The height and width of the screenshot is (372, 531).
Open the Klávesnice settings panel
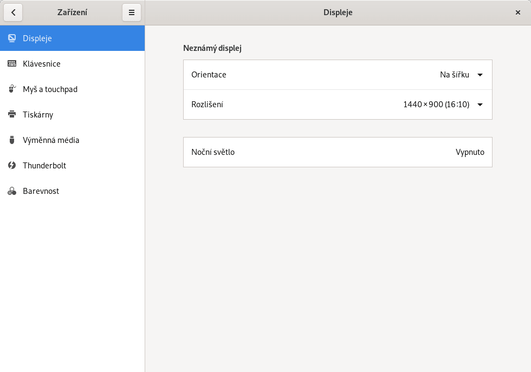click(x=42, y=64)
